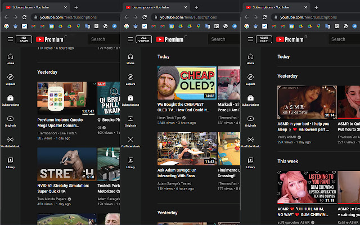The height and width of the screenshot is (225, 360).
Task: Reload the page in ALL VIDEOS window
Action: pyautogui.click(x=145, y=17)
